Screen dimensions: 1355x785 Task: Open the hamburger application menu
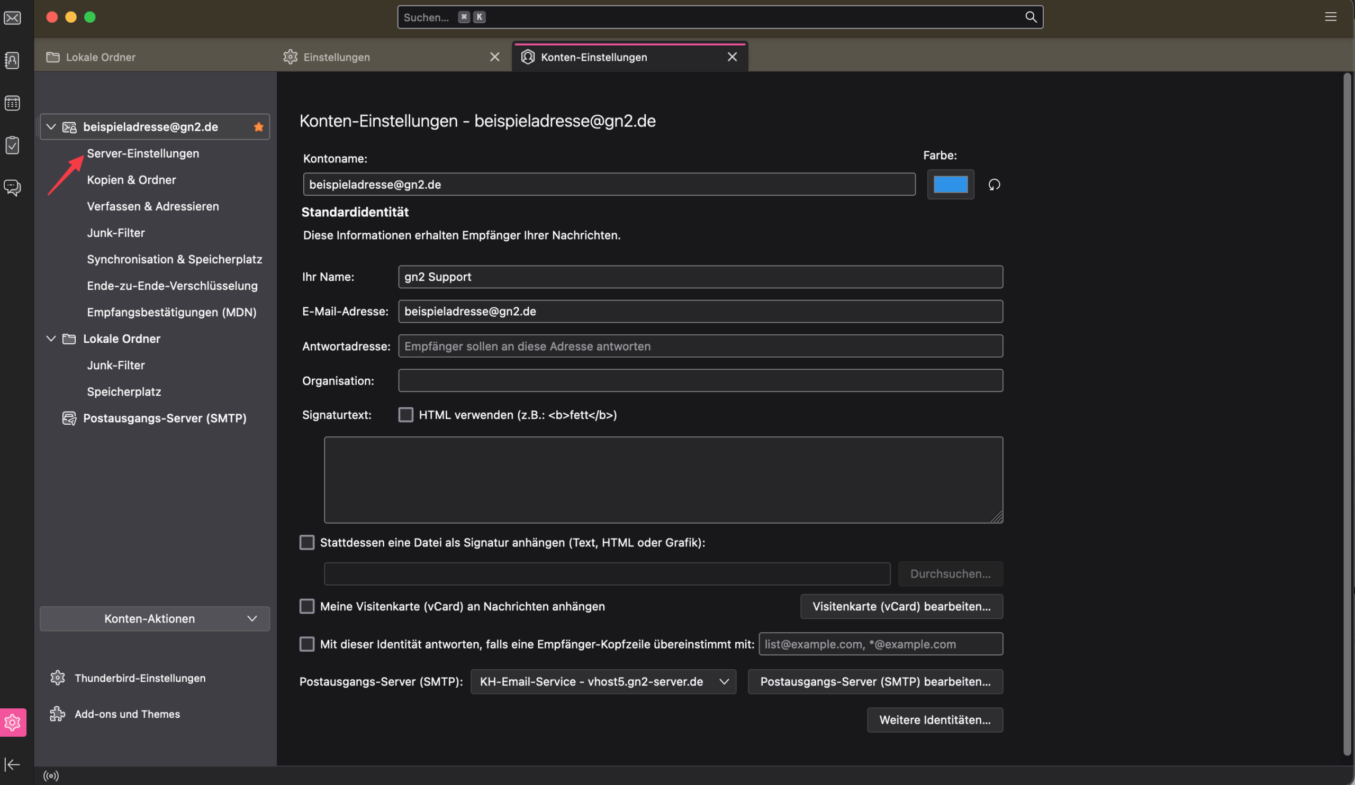pyautogui.click(x=1330, y=17)
